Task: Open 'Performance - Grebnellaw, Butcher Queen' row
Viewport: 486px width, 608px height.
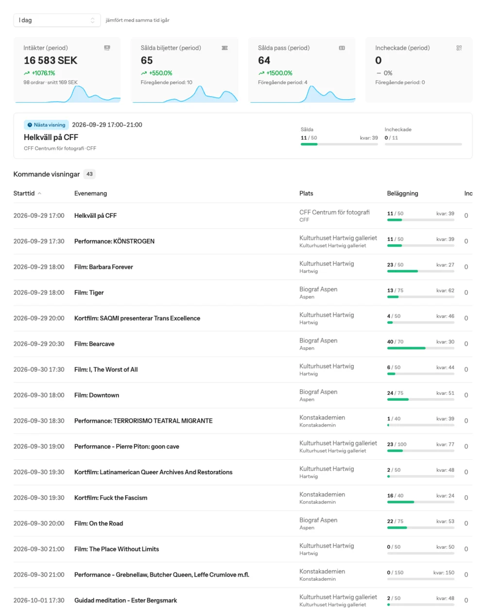Action: click(x=243, y=574)
